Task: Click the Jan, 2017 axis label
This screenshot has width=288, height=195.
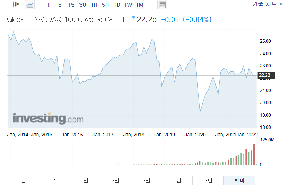Action: click(x=103, y=135)
